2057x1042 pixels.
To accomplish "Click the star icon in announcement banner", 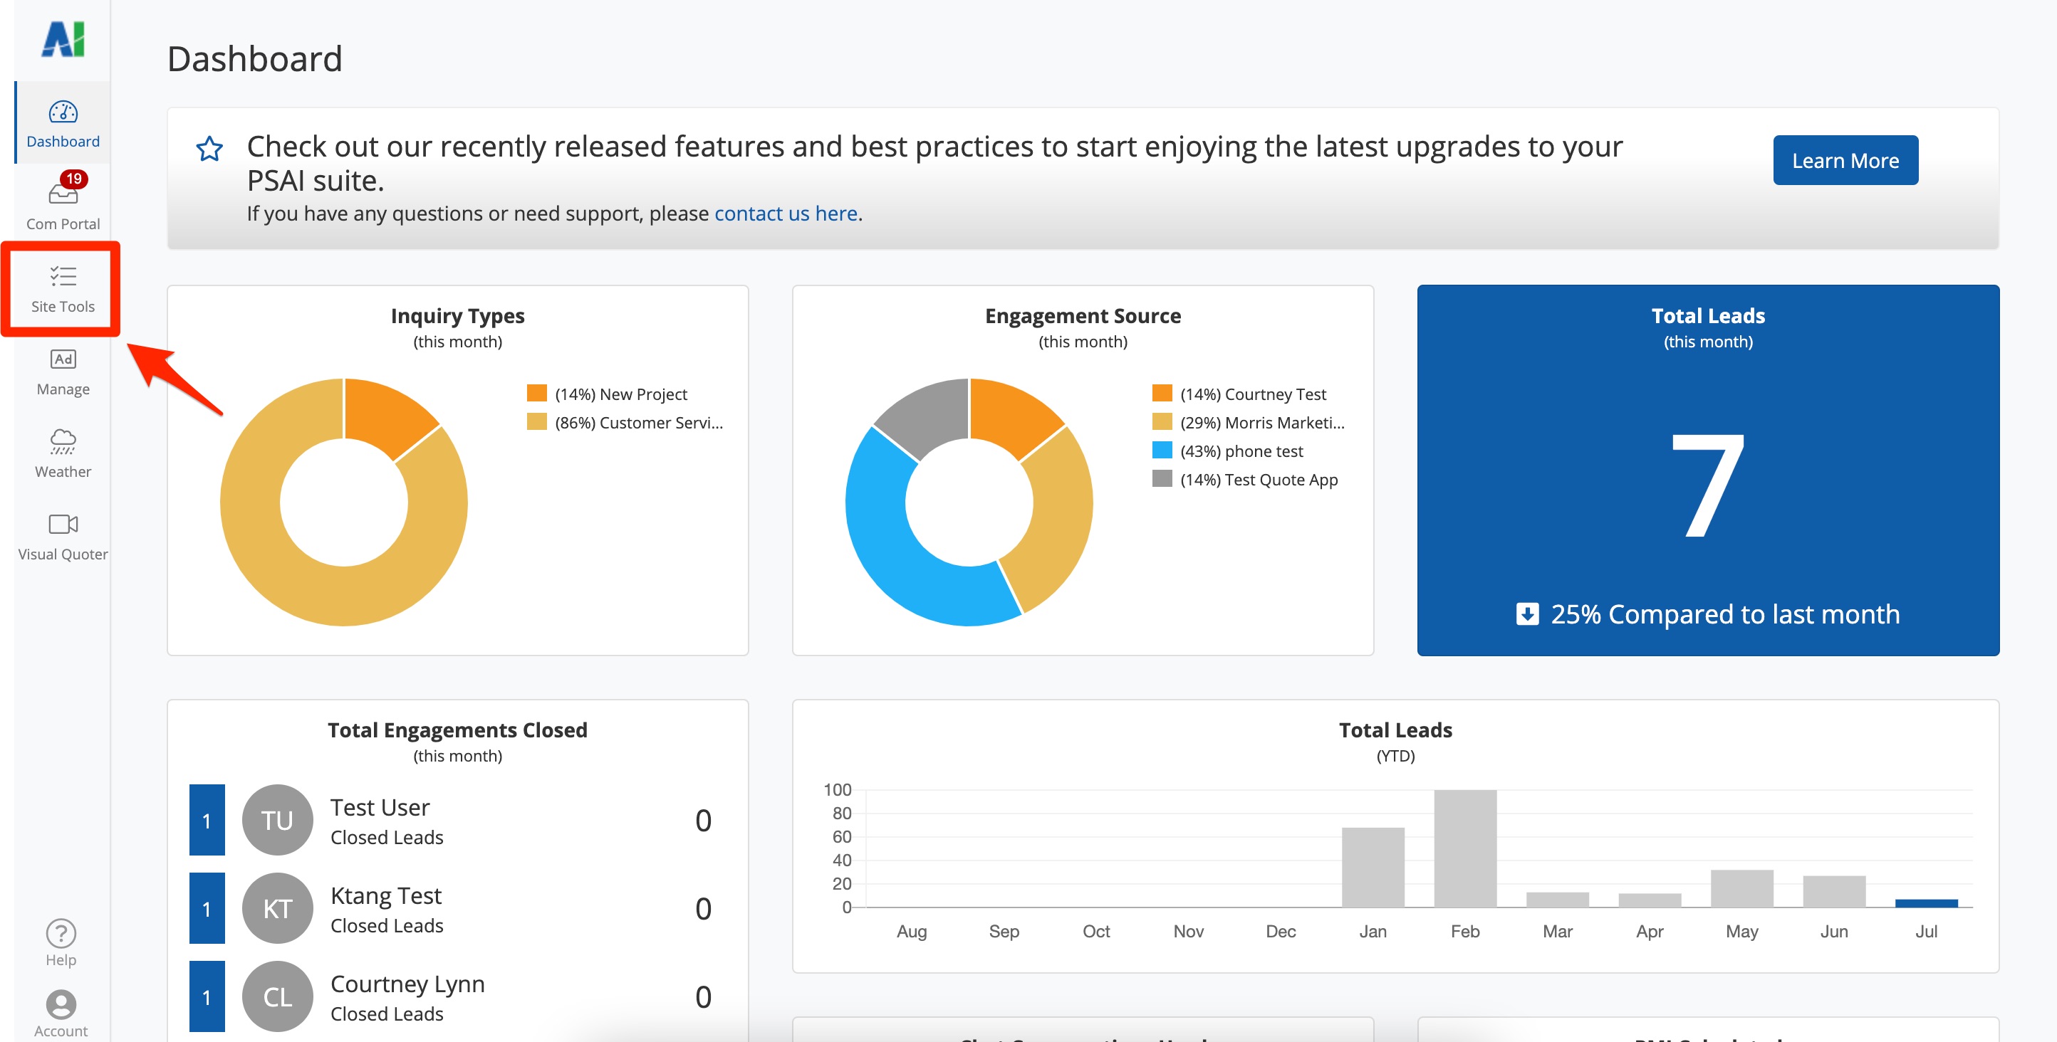I will point(209,149).
